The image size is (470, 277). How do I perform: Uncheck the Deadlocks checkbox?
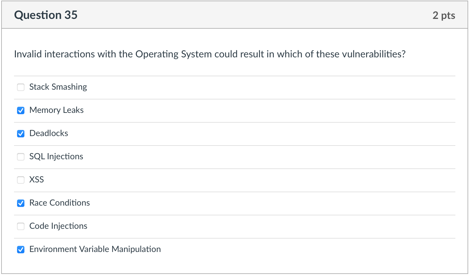(x=21, y=134)
